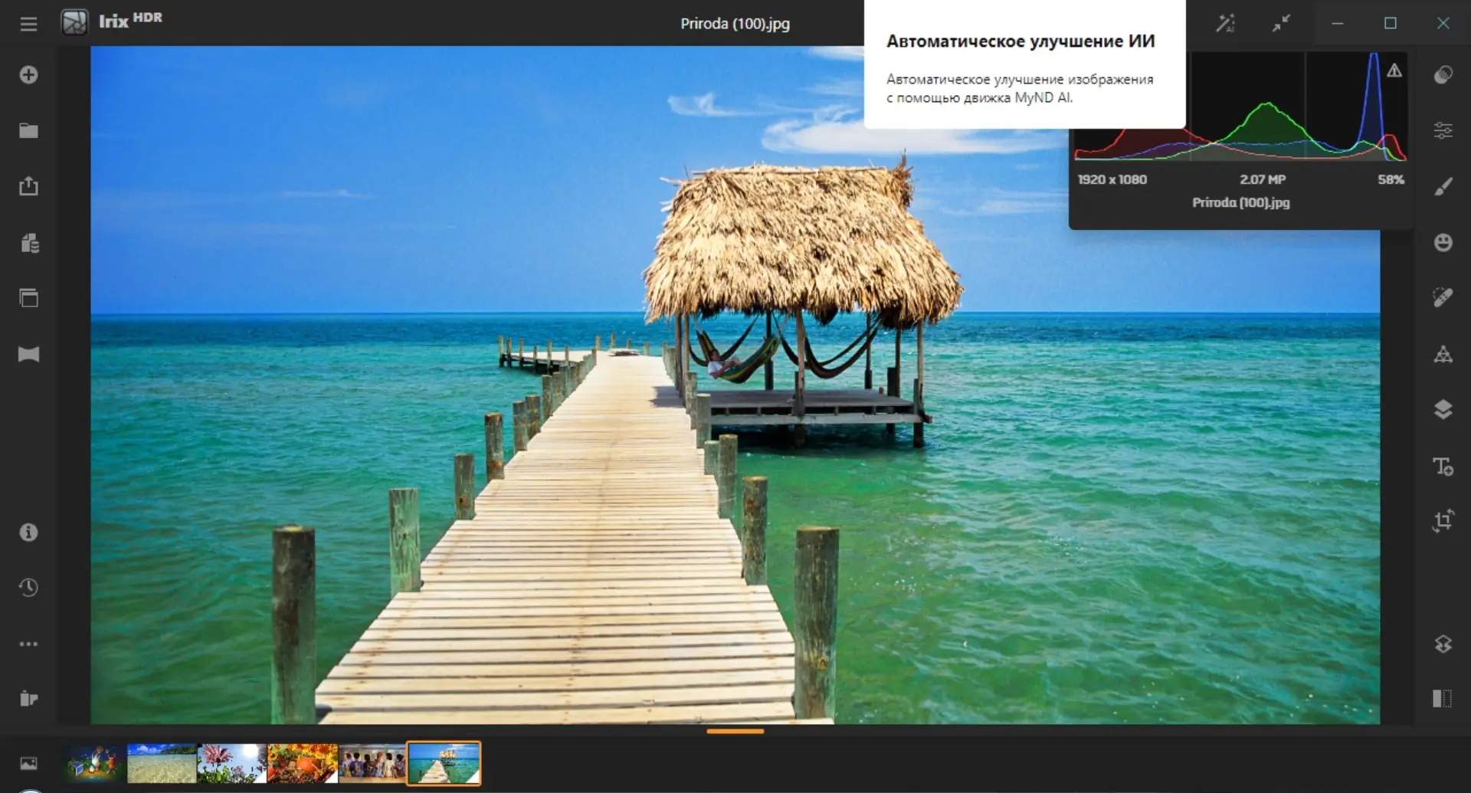
Task: Select the autumn orange leaves thumbnail
Action: click(x=302, y=763)
